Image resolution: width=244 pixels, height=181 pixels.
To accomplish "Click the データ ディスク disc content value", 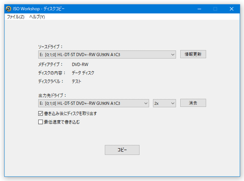I will pos(83,73).
